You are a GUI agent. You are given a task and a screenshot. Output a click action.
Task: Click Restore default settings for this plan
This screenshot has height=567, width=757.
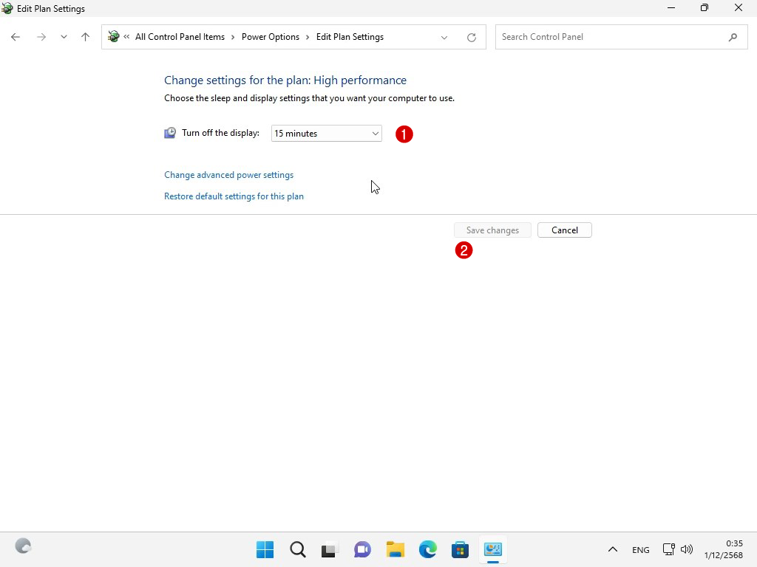coord(234,196)
